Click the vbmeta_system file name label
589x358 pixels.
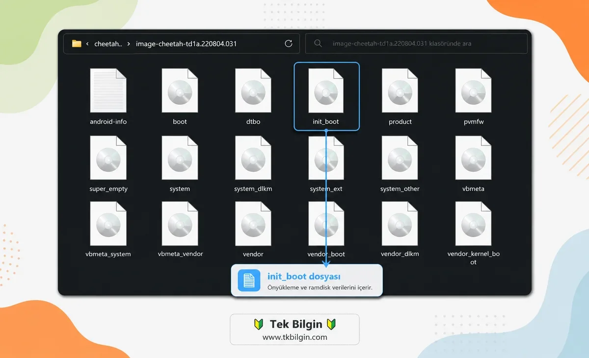coord(108,254)
